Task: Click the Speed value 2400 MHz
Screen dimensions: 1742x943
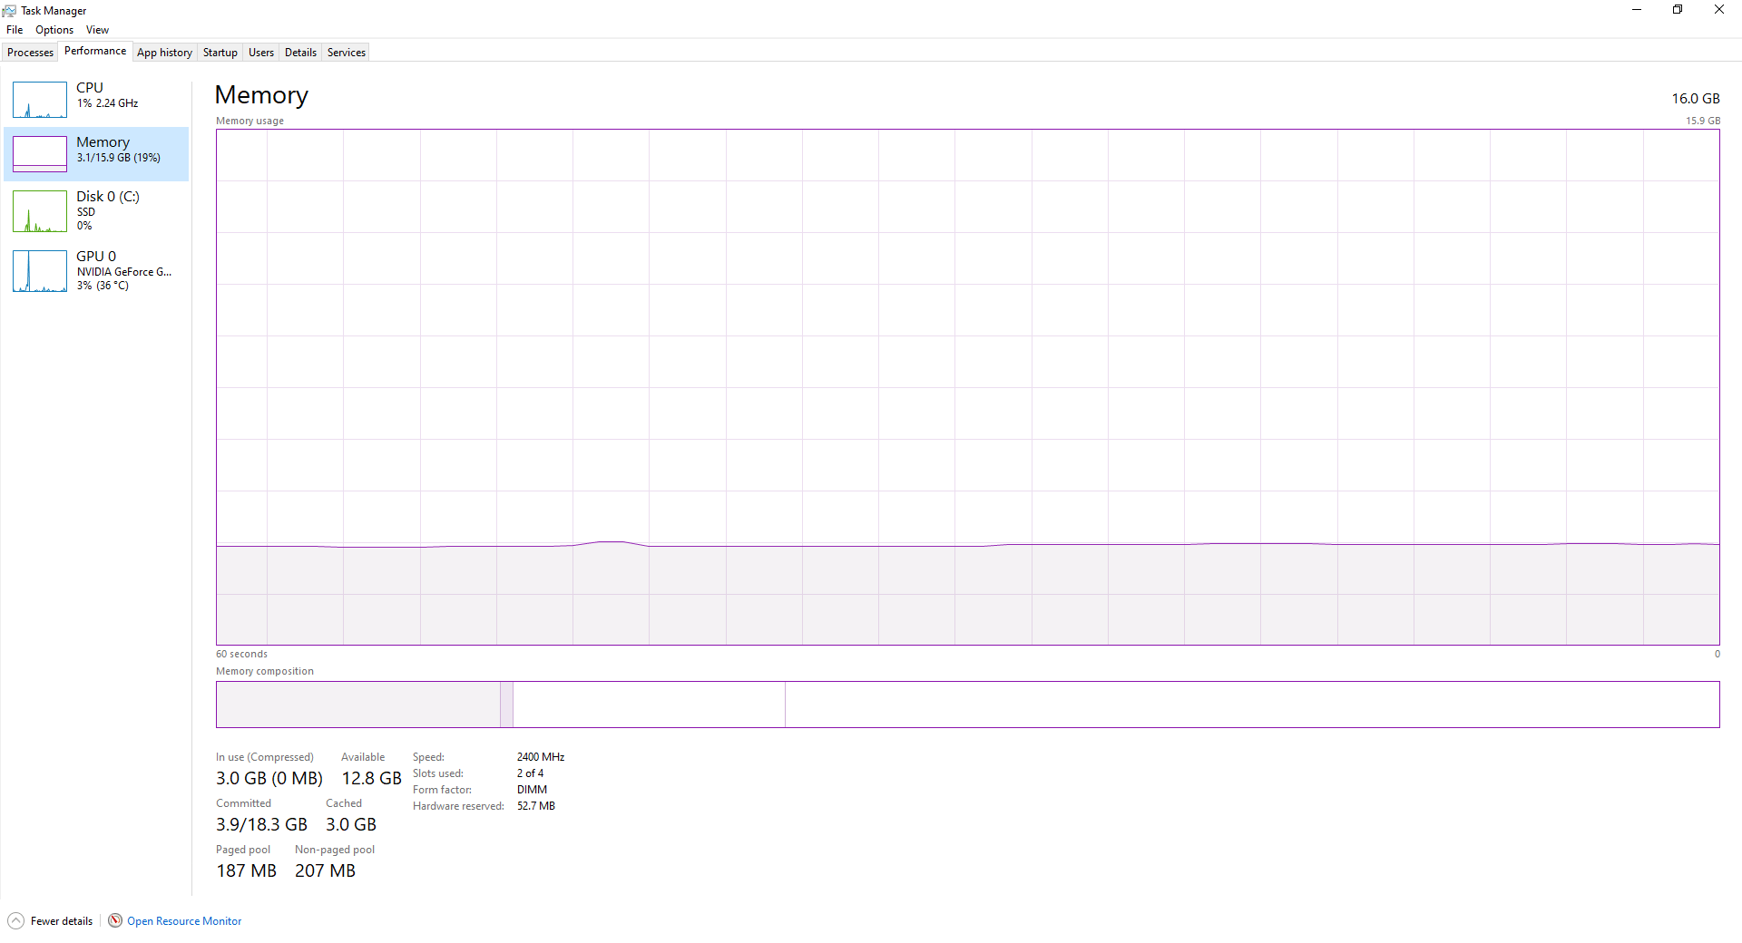Action: tap(541, 757)
